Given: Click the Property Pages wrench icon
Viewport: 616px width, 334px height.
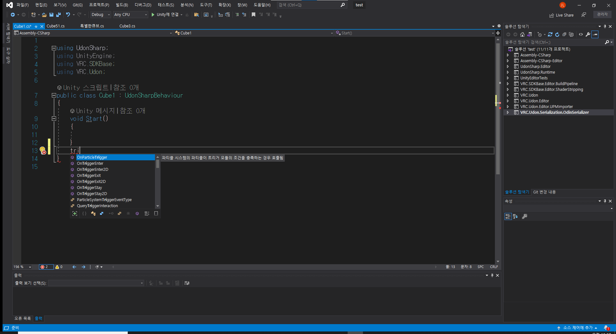Looking at the screenshot, I should pyautogui.click(x=524, y=216).
